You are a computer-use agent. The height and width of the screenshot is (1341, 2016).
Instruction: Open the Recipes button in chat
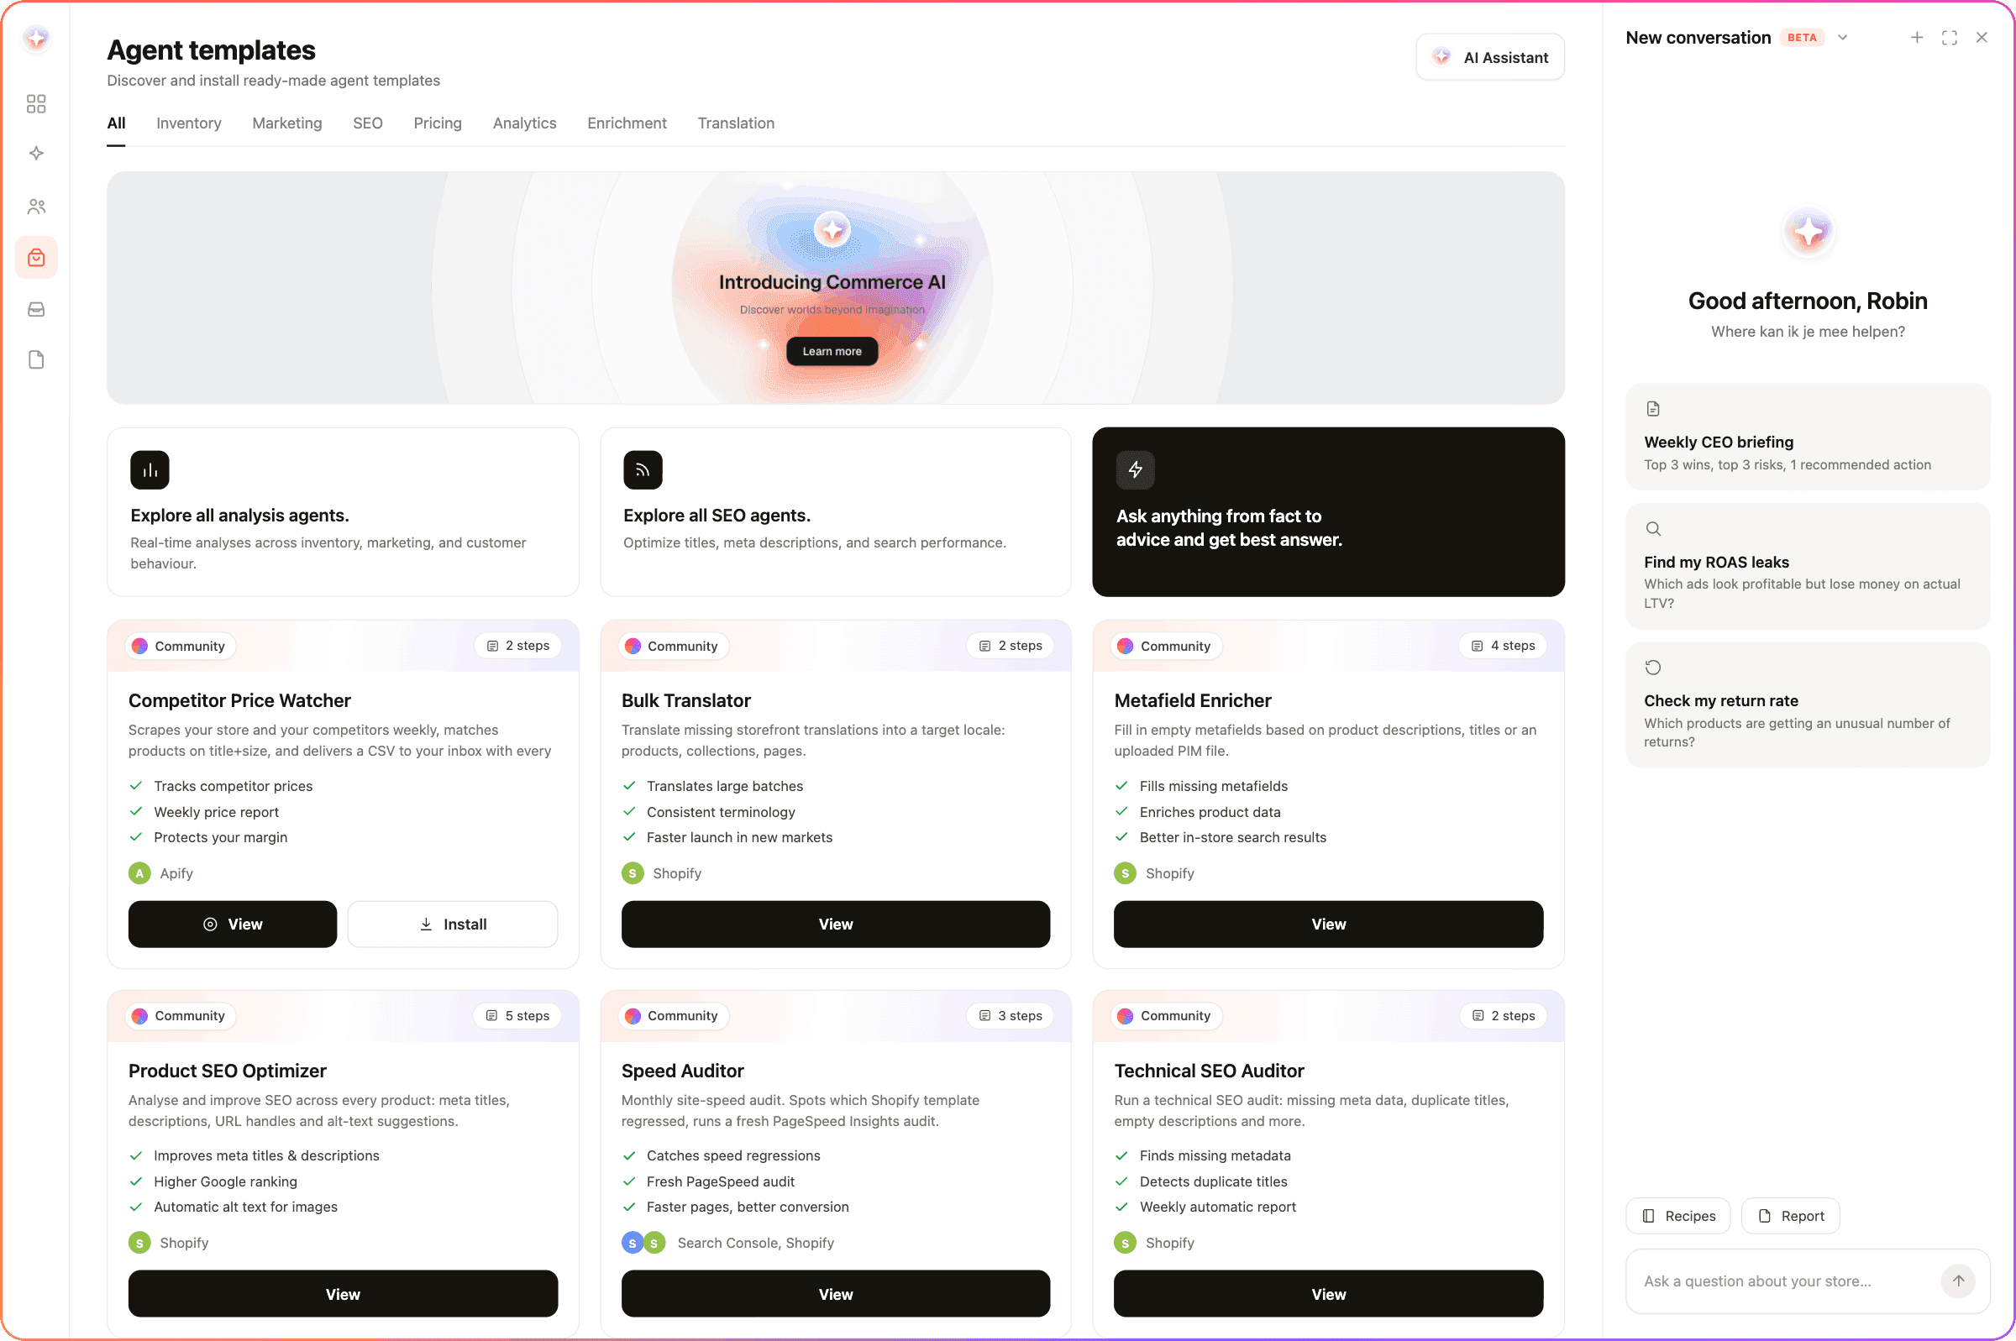pos(1677,1215)
